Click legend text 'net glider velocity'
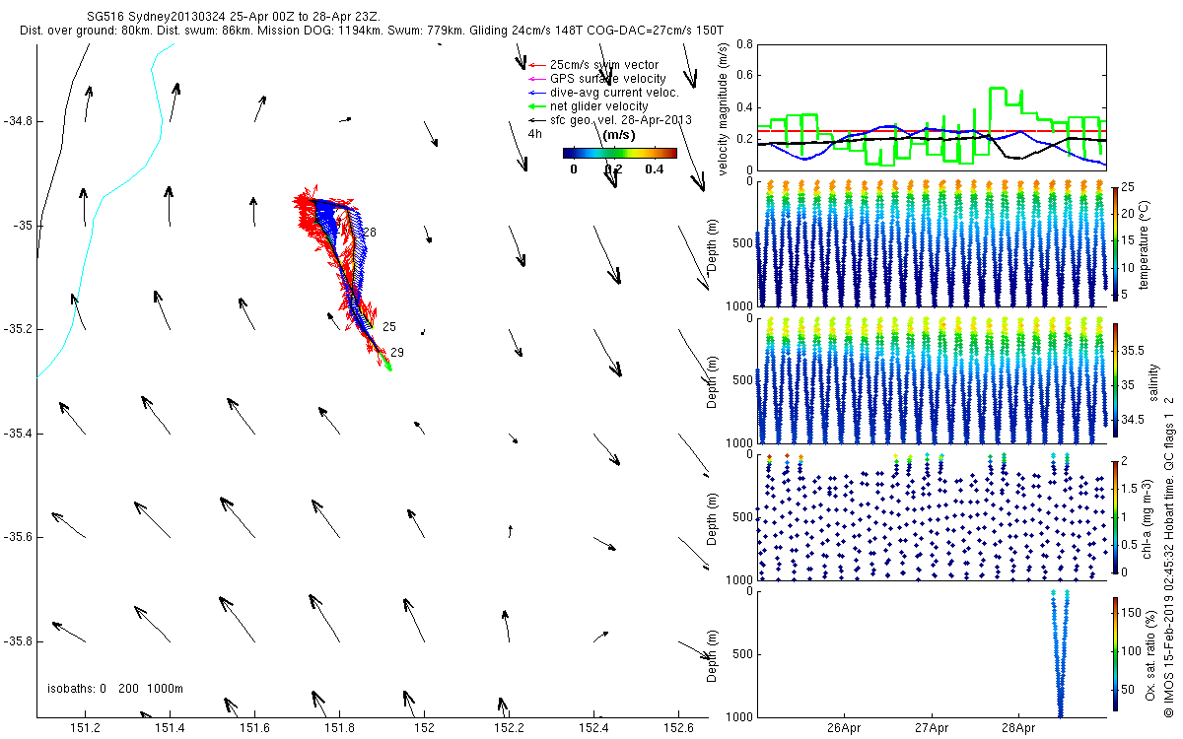Image resolution: width=1183 pixels, height=739 pixels. (599, 106)
